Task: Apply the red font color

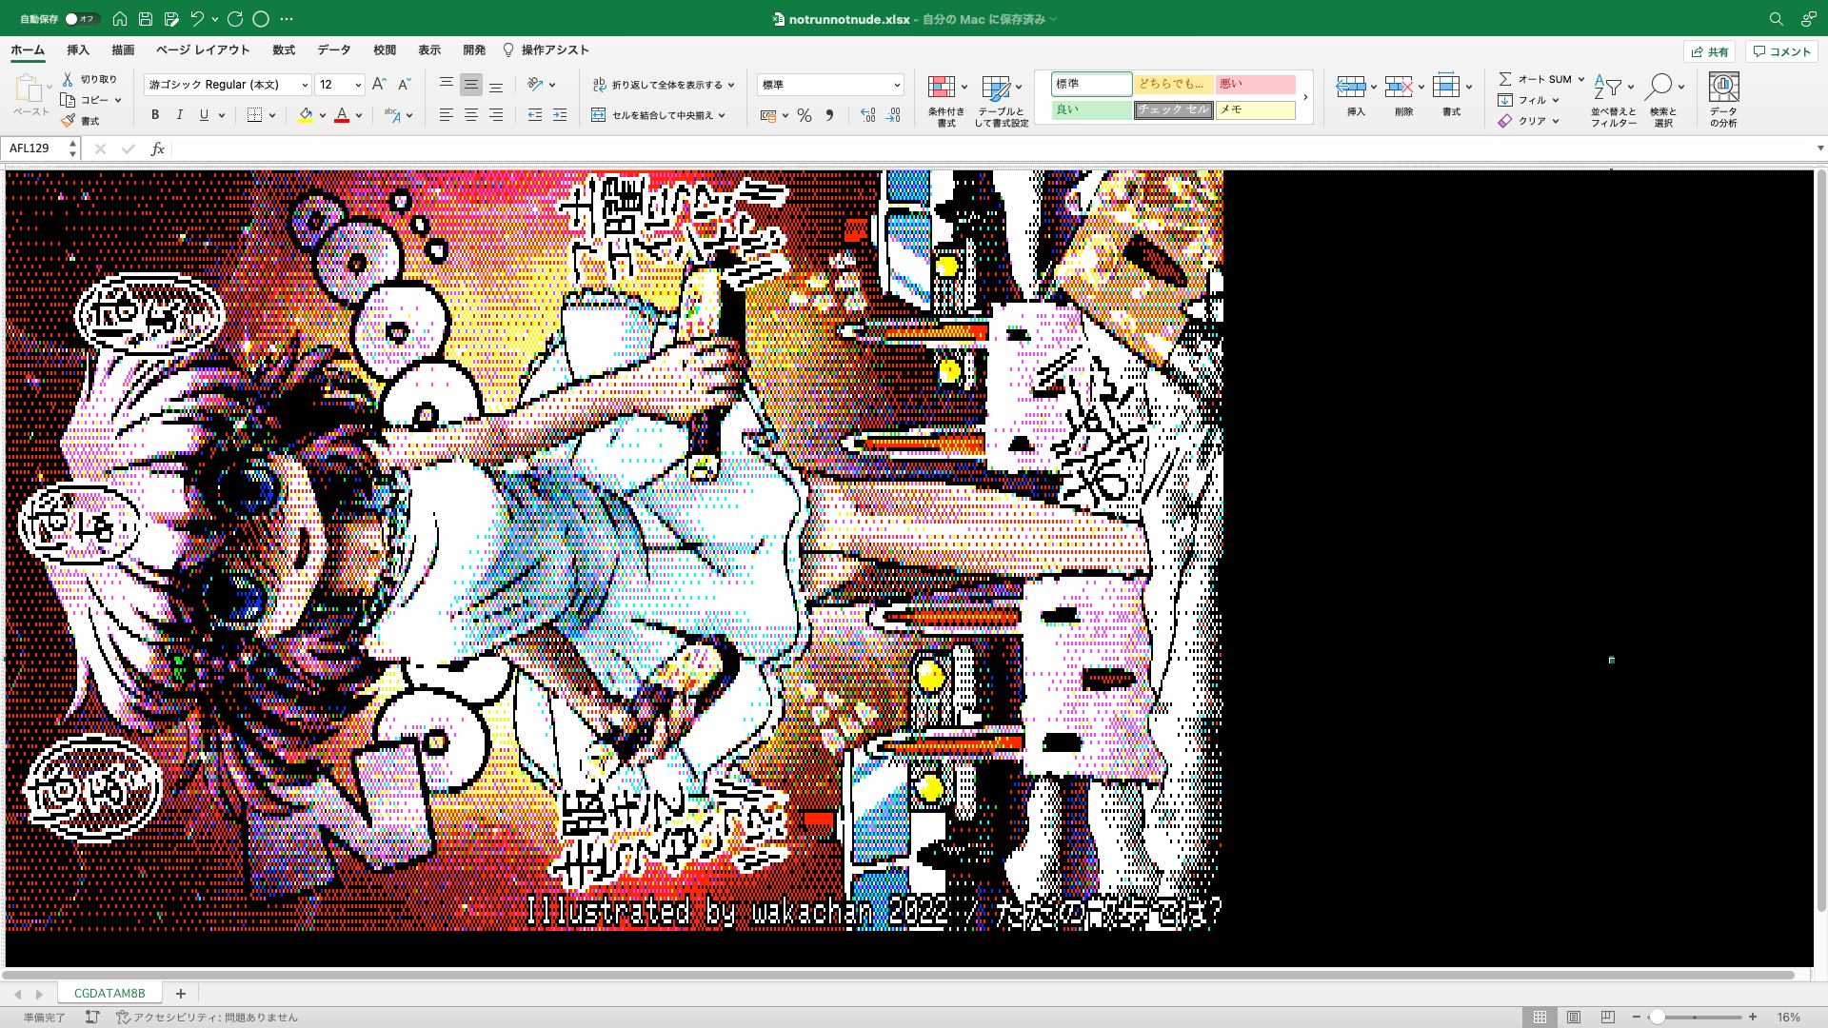Action: point(342,115)
